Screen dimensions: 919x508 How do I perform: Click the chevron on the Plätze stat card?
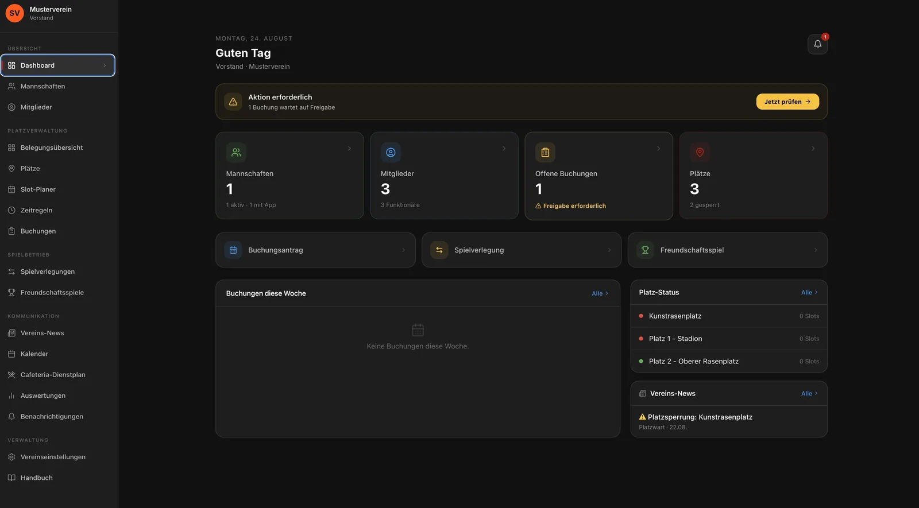pyautogui.click(x=813, y=149)
